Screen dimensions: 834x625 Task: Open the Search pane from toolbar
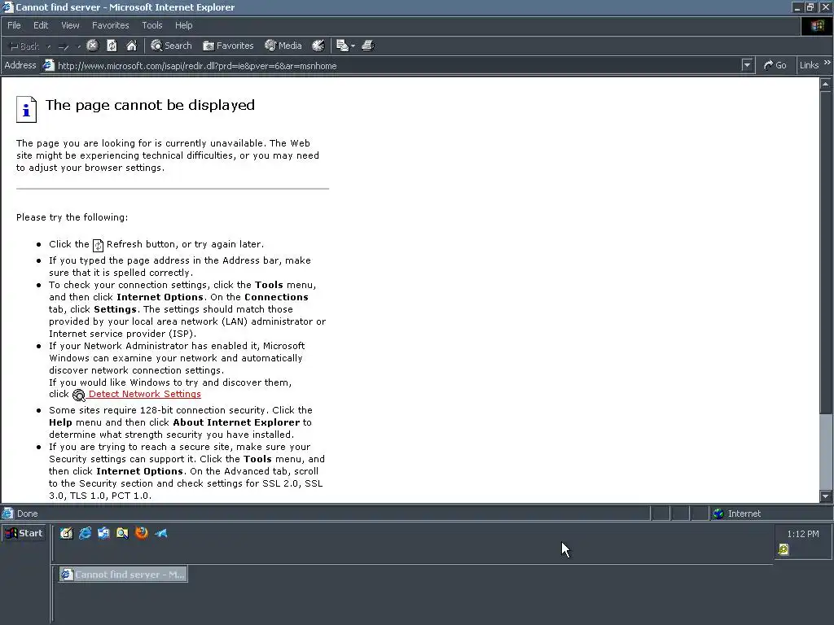[x=171, y=46]
